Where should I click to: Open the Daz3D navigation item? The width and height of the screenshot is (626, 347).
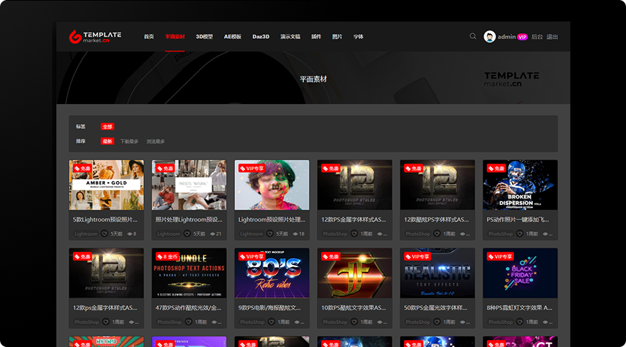coord(261,37)
